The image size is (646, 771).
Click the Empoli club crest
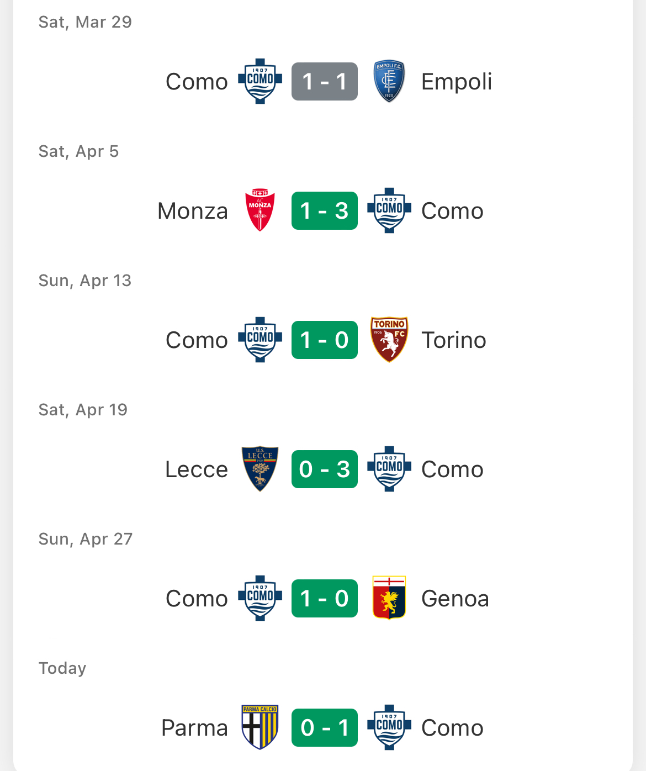pyautogui.click(x=389, y=81)
